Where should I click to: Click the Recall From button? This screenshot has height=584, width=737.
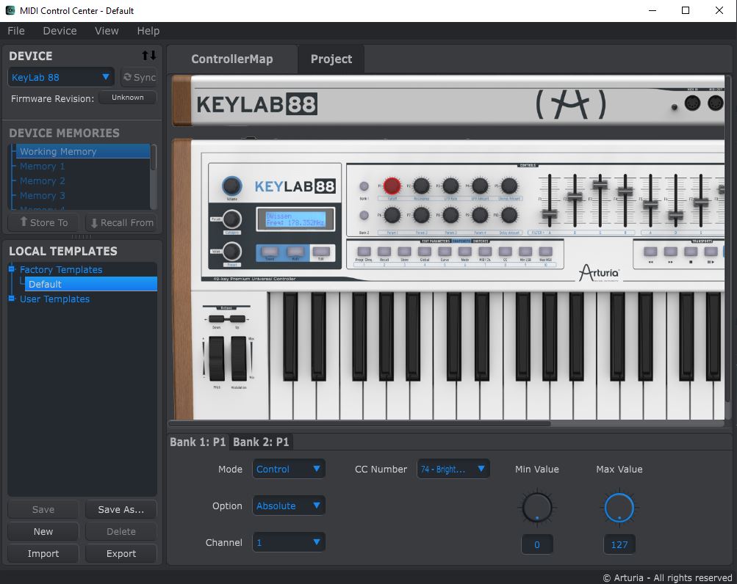pos(121,222)
